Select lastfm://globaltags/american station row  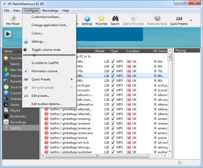104,128
